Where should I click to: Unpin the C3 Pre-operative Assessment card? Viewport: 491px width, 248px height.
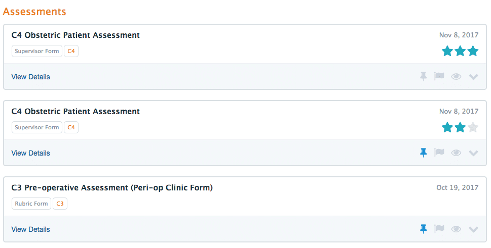(424, 229)
